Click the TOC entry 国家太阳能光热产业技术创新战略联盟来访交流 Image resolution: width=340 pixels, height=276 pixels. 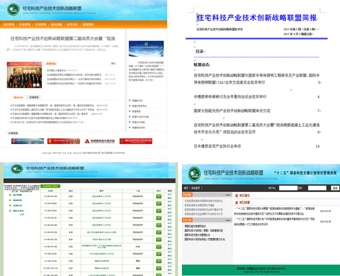232,111
